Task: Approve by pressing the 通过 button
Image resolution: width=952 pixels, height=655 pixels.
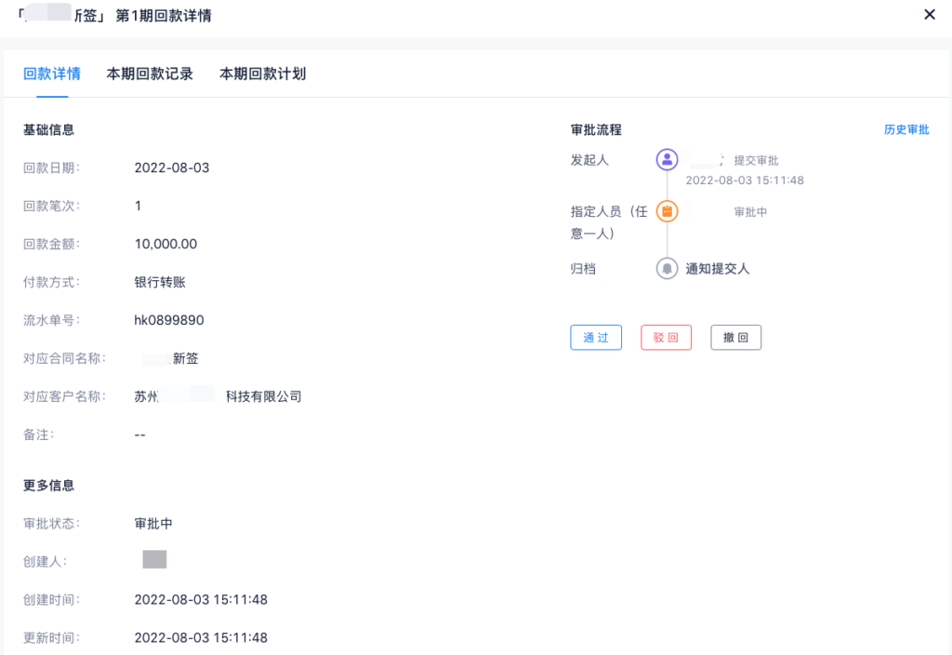Action: pos(596,338)
